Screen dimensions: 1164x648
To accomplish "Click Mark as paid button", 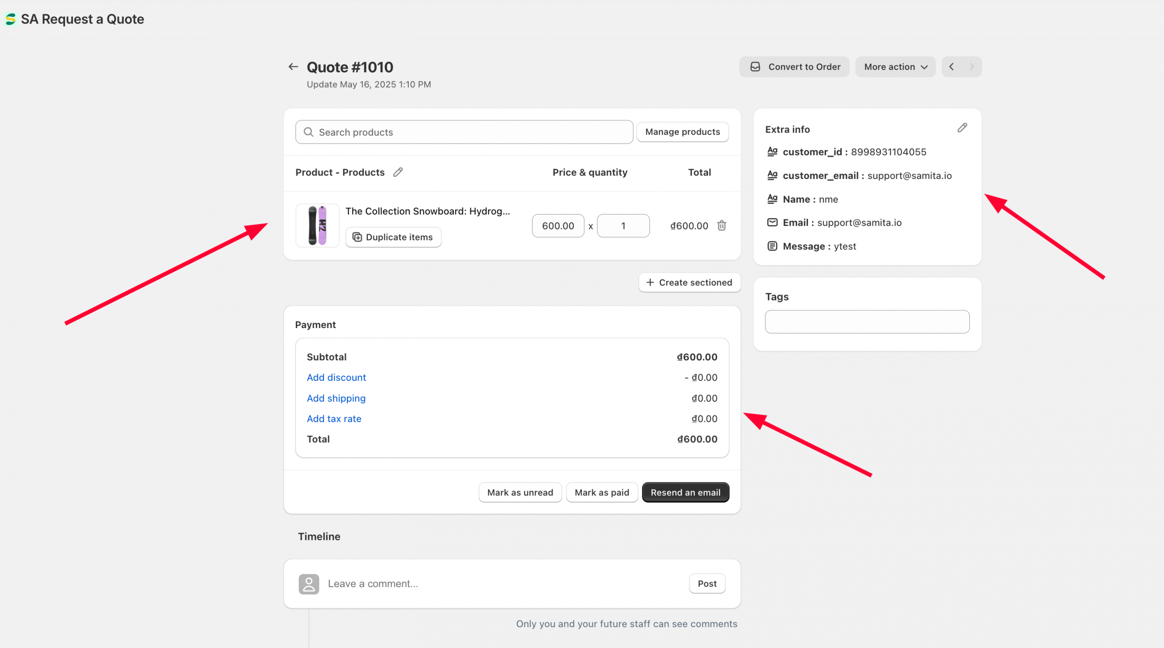I will 602,492.
